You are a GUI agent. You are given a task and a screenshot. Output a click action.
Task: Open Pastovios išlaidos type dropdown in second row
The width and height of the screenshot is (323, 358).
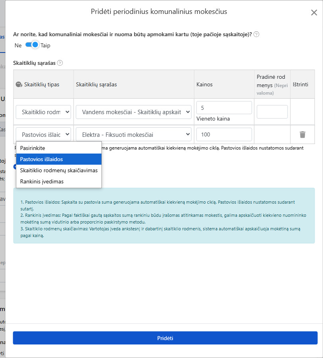[43, 134]
